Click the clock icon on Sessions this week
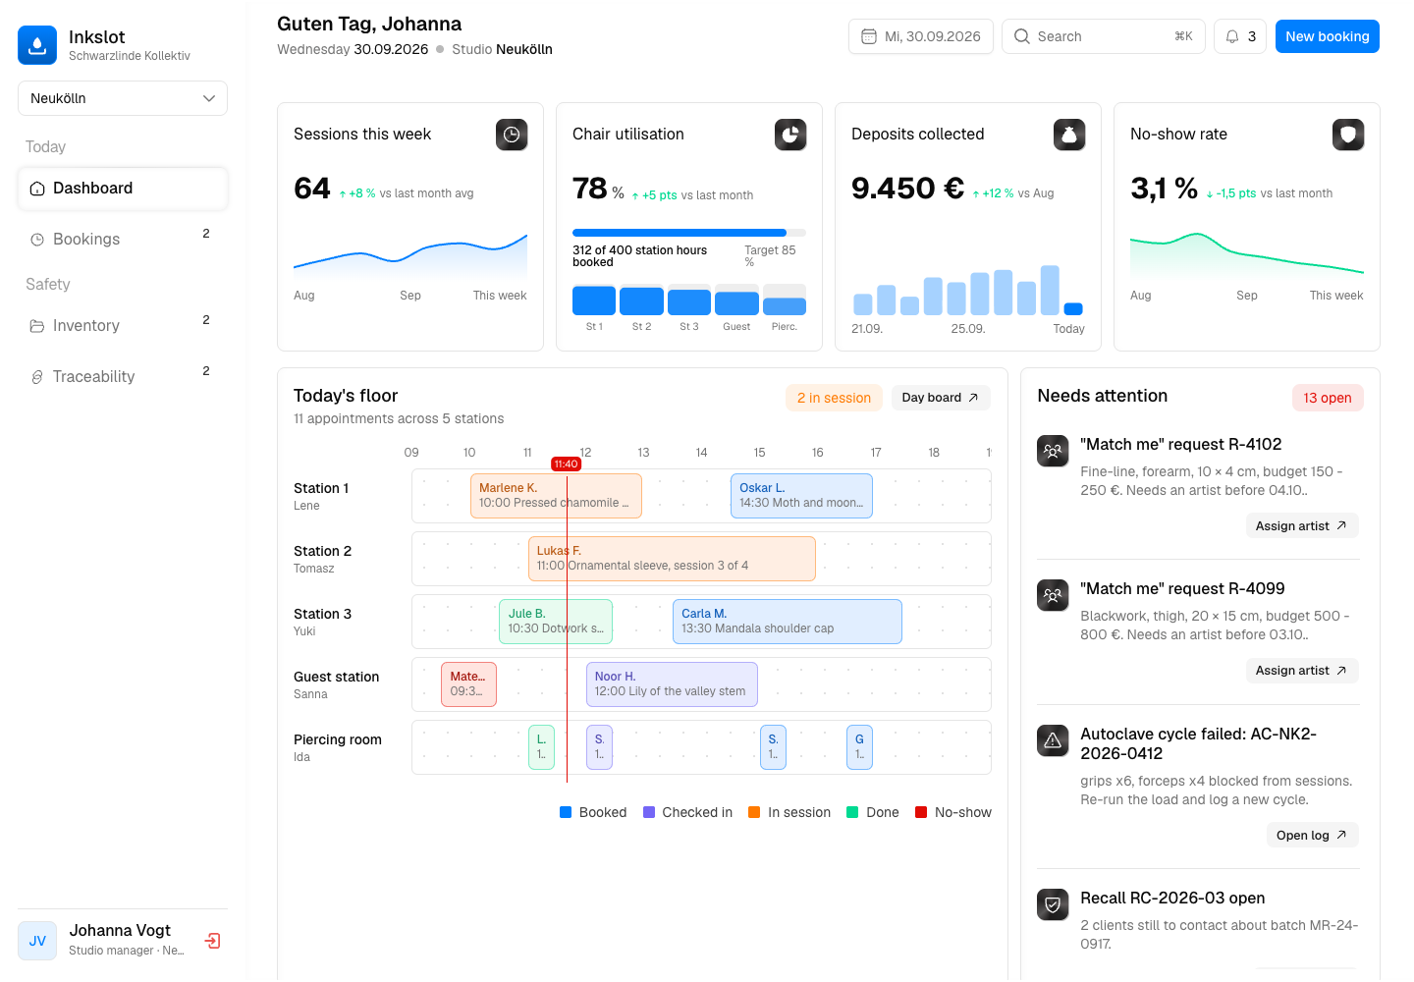 512,135
